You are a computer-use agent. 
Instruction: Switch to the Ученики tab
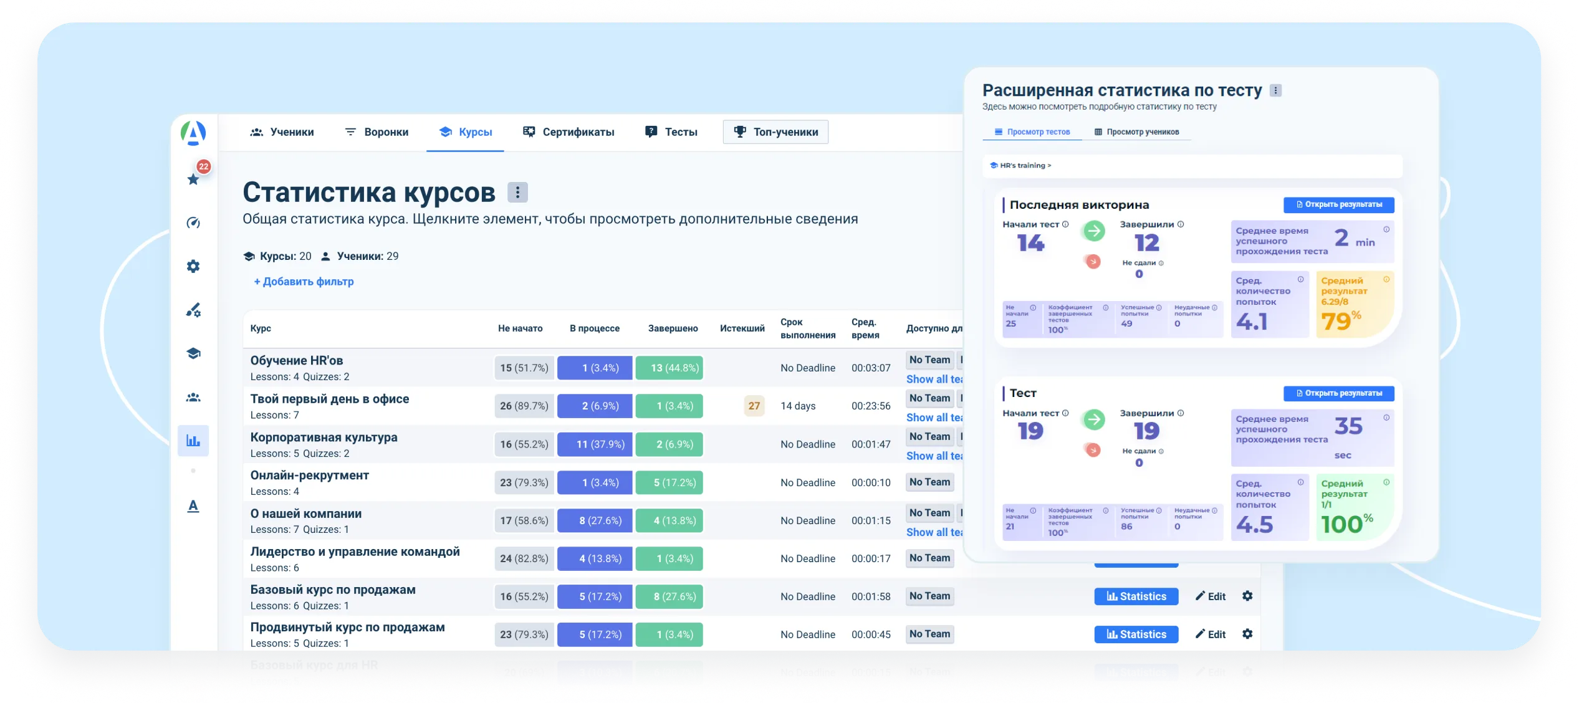coord(282,132)
